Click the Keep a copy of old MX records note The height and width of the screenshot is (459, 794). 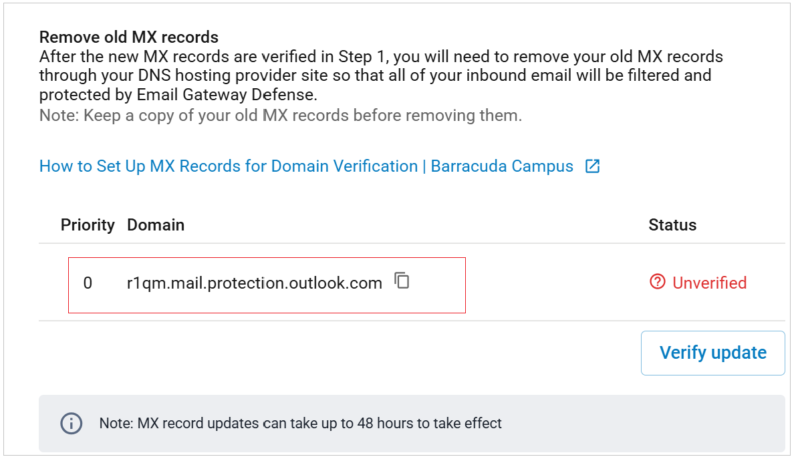coord(280,116)
